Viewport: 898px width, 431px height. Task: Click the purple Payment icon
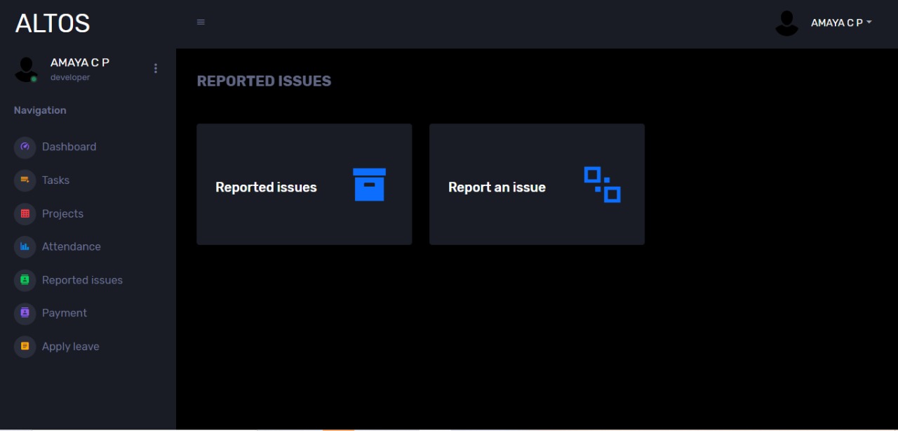(25, 313)
